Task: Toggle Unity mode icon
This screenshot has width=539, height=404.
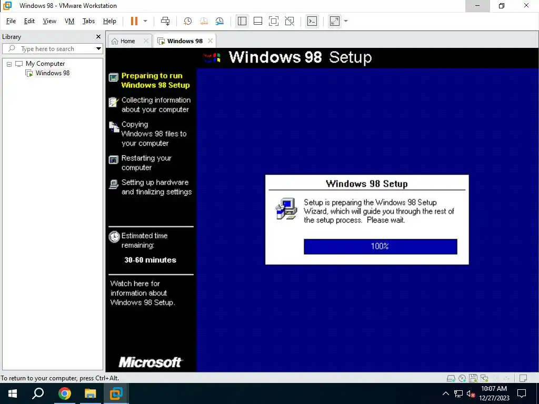Action: point(290,21)
